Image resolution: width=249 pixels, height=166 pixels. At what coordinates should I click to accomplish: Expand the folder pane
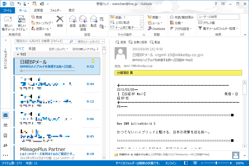coord(5,40)
